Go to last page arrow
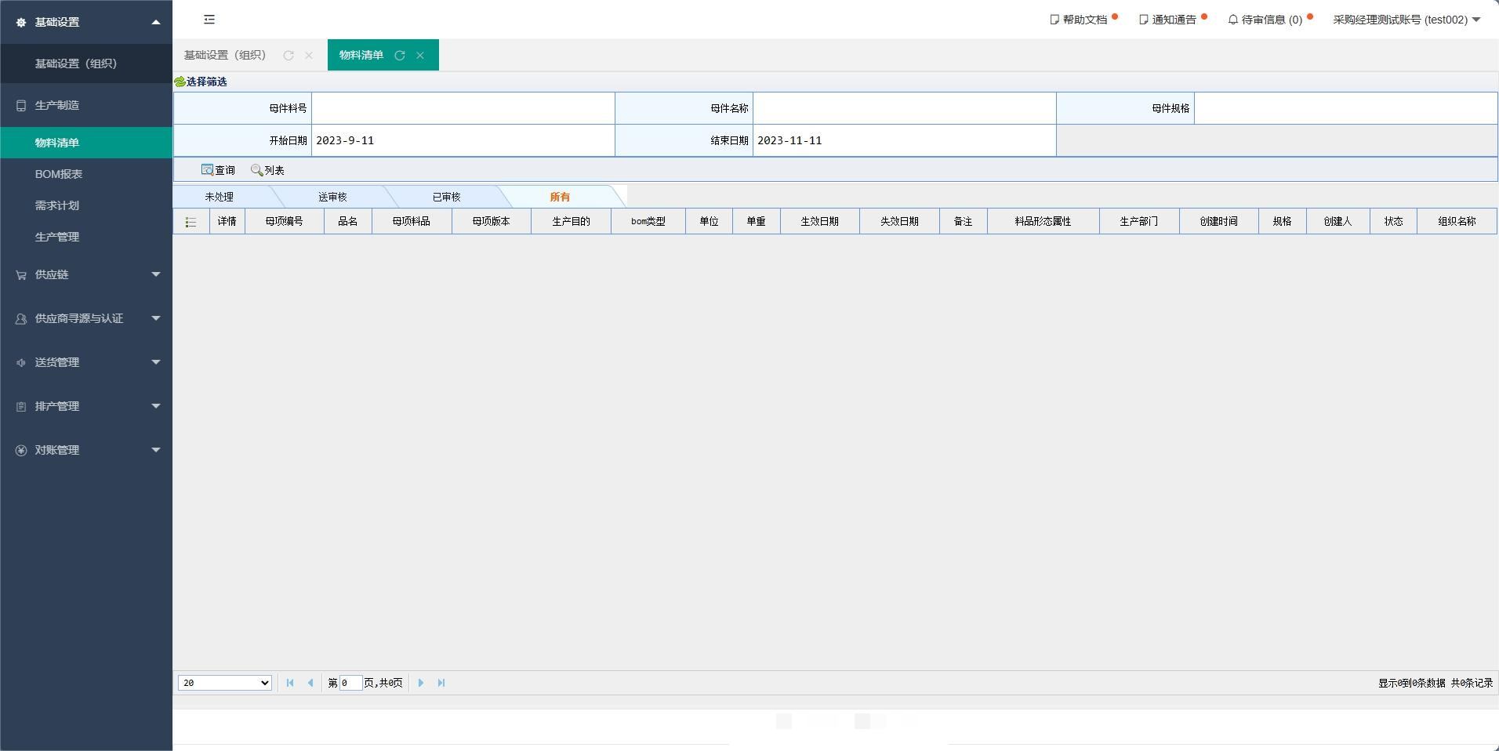 pyautogui.click(x=441, y=683)
